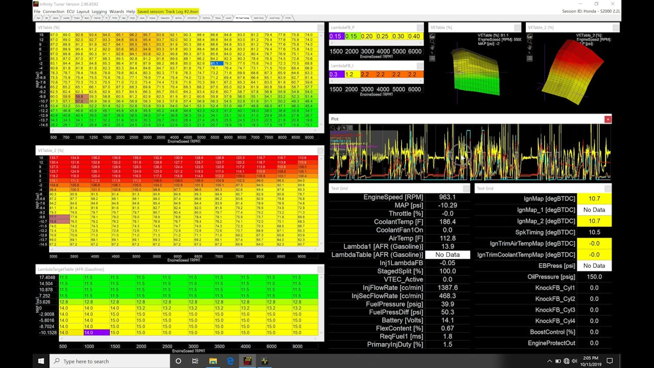
Task: Open the ECU menu
Action: tap(70, 11)
